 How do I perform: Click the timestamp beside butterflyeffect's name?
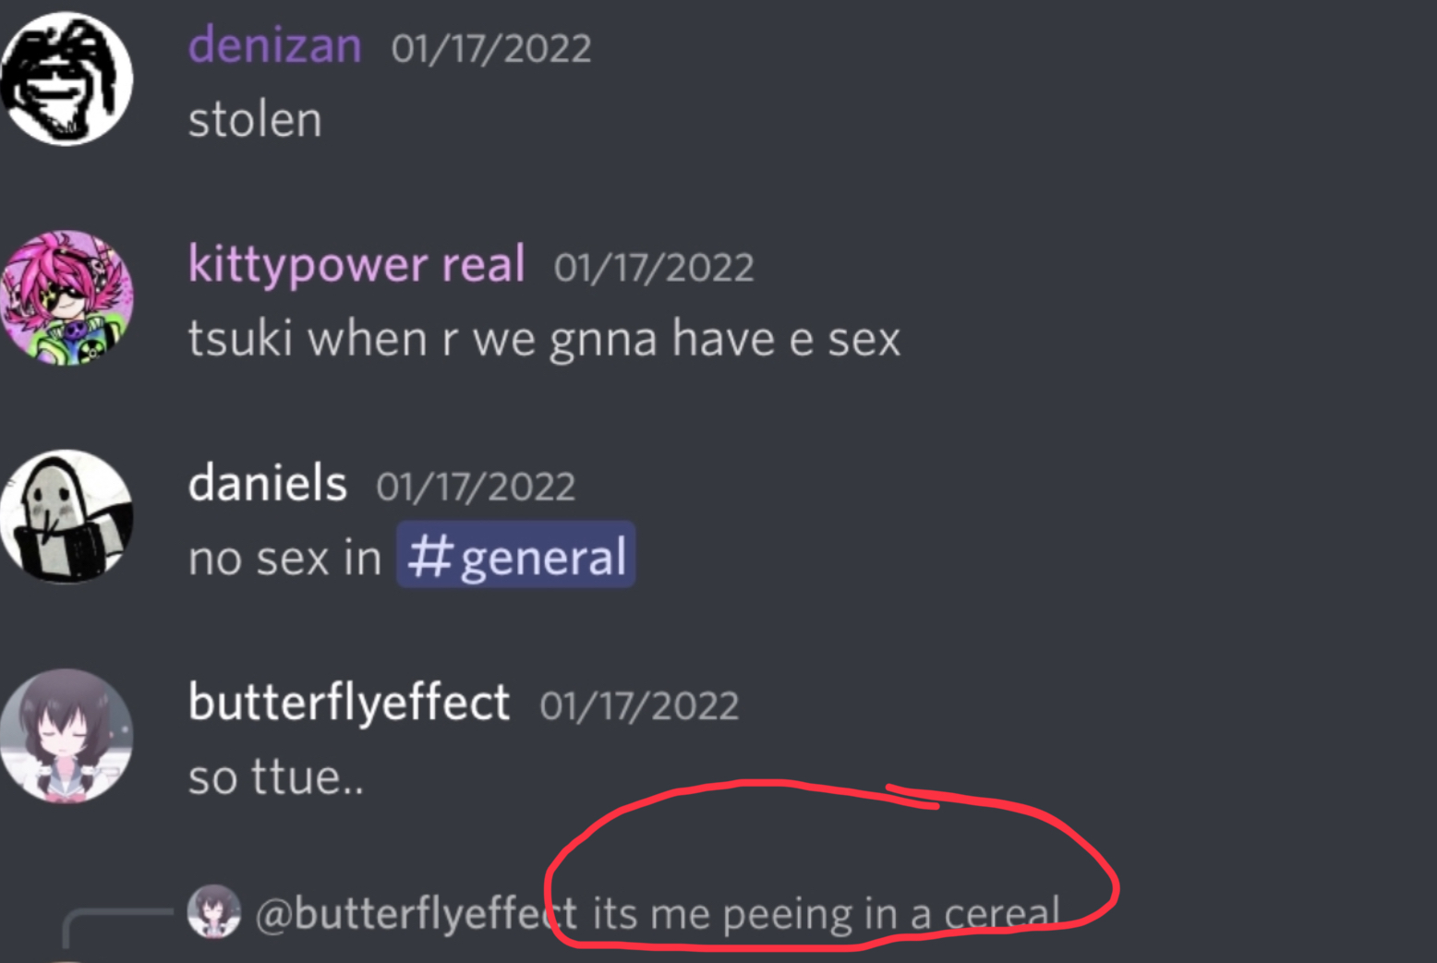pos(639,706)
